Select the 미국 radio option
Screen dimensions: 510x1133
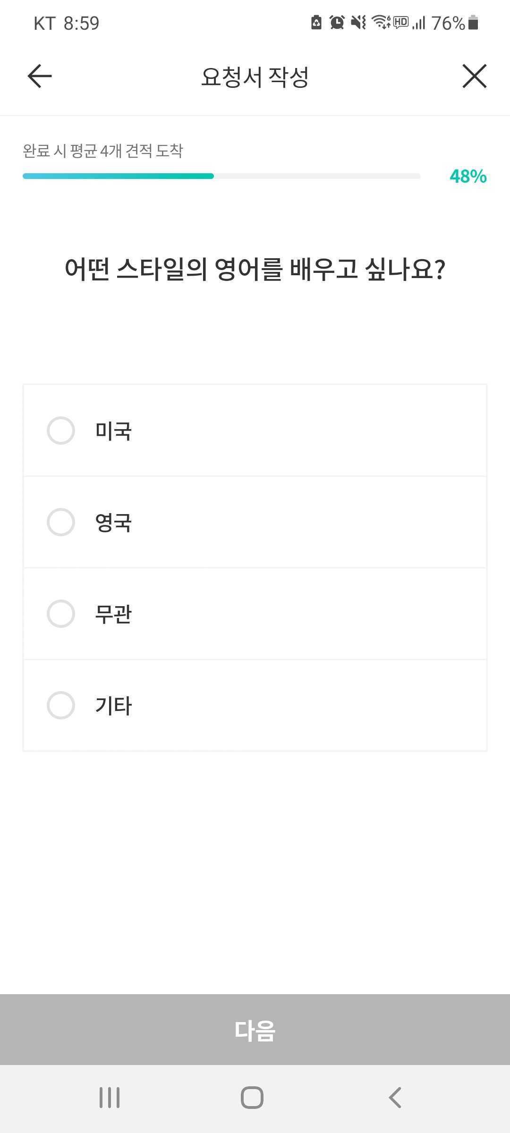[x=61, y=431]
